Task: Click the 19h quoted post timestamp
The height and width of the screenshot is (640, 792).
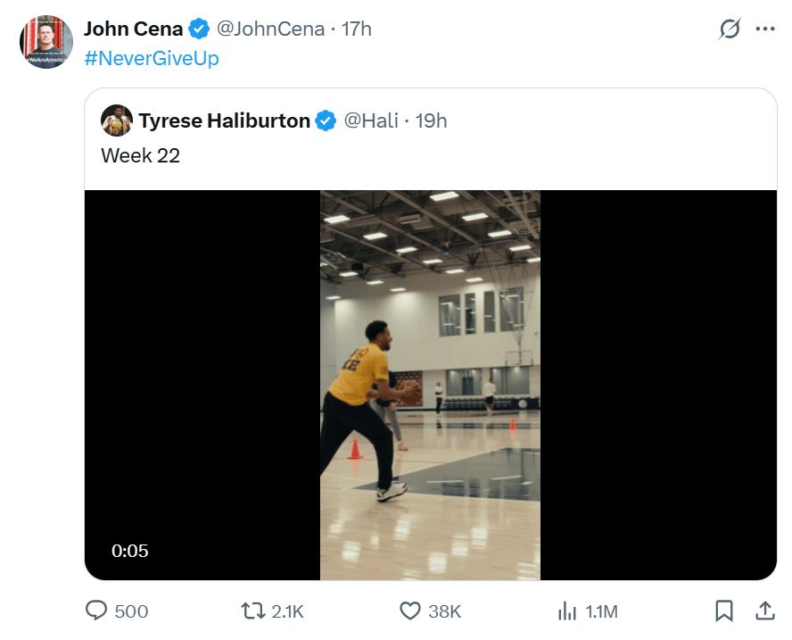Action: pos(432,121)
